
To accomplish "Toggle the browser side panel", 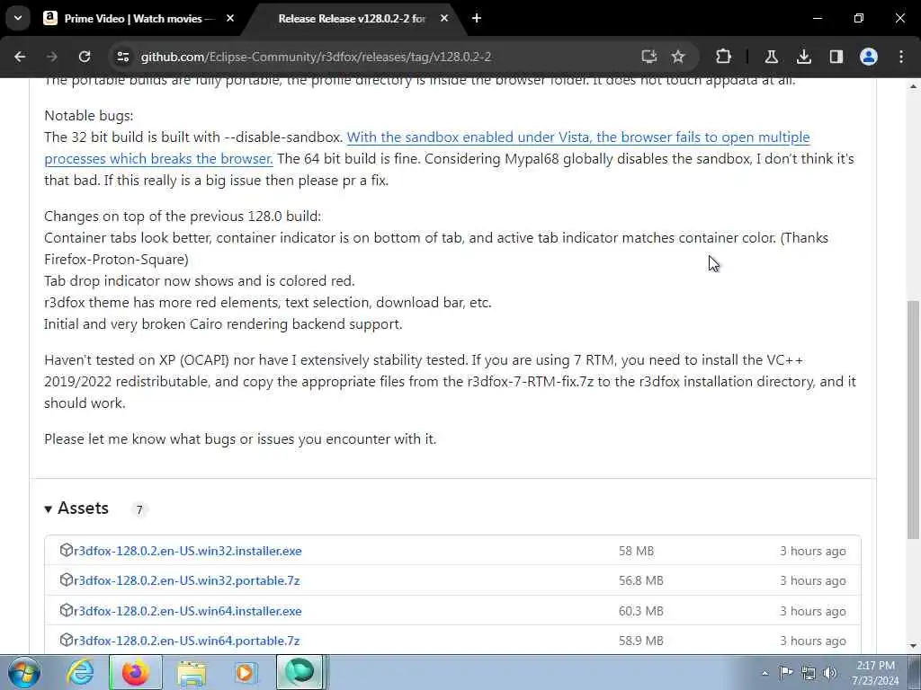I will click(x=836, y=57).
